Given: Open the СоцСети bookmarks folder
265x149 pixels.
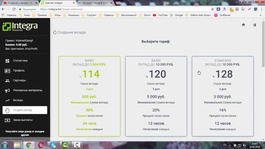Looking at the screenshot, I should coord(89,15).
